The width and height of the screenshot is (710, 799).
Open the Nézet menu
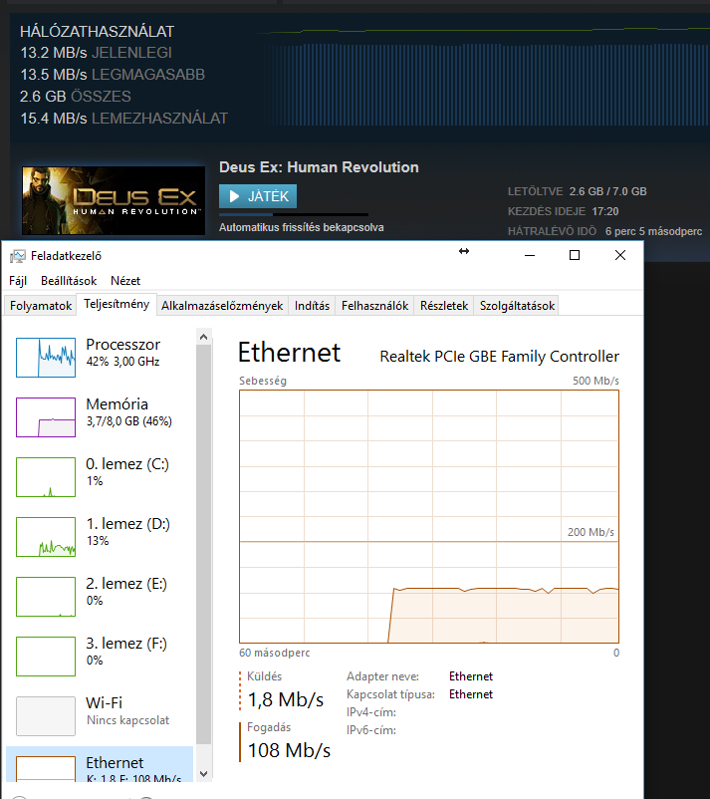coord(125,281)
